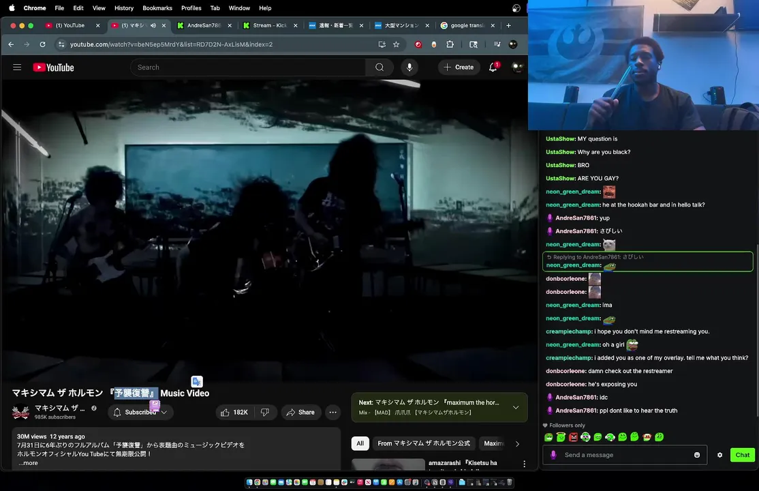
Task: Switch to the AndreSan786 Kick tab
Action: click(x=203, y=25)
